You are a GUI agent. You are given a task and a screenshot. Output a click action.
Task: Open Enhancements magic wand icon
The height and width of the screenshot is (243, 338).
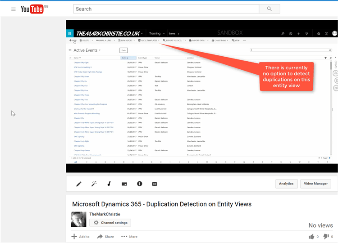point(94,184)
